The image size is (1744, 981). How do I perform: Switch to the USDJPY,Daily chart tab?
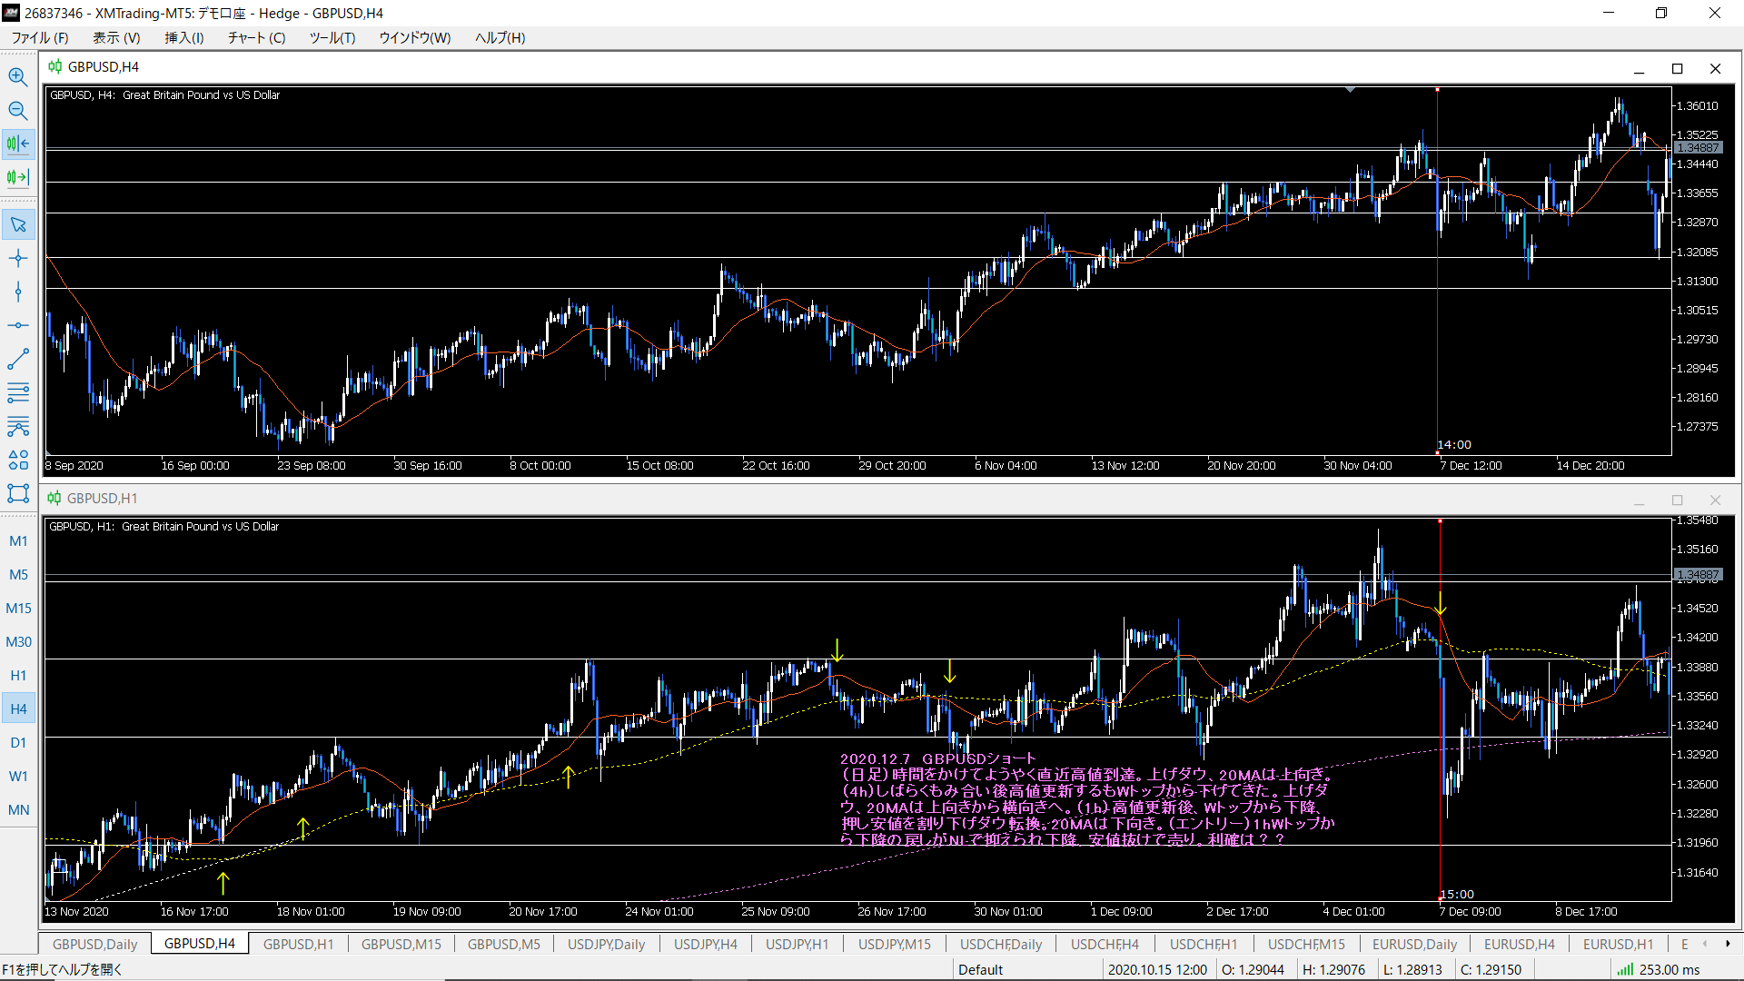[606, 944]
